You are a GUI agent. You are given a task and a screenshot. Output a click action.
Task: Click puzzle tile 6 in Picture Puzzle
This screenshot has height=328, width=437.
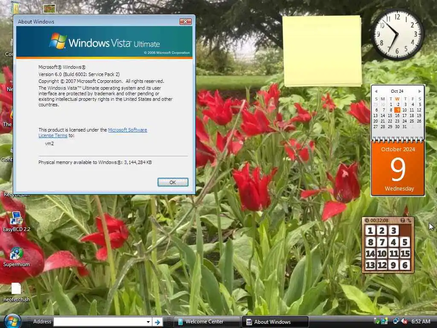(405, 265)
